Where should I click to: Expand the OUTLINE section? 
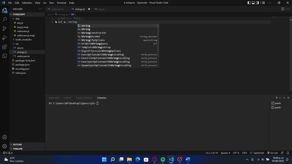pos(27,144)
